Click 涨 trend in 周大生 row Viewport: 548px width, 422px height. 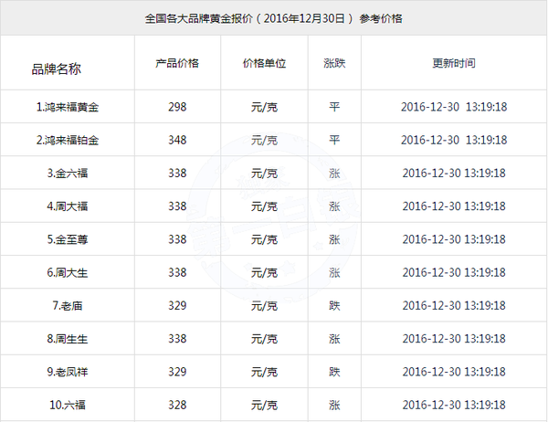(x=334, y=272)
